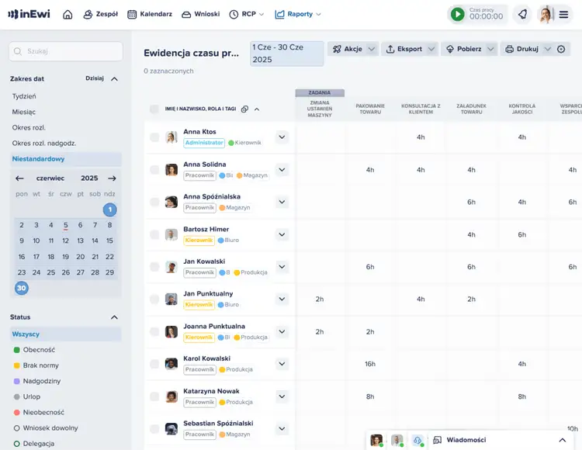Open the chat headset icon near Wiadomości
Image resolution: width=582 pixels, height=450 pixels.
tap(417, 440)
